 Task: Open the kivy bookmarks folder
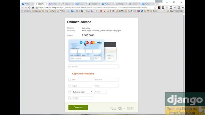[45, 11]
